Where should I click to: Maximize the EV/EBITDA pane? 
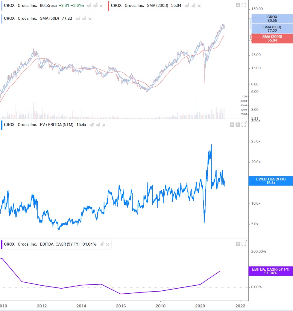(244, 125)
